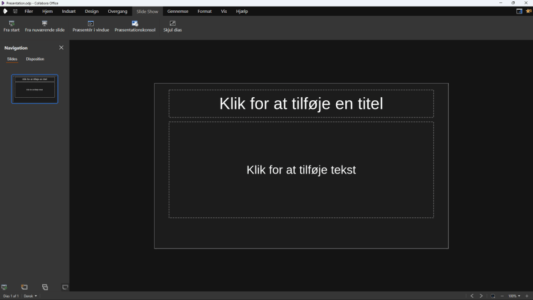Go to the previous slide arrow

click(472, 296)
